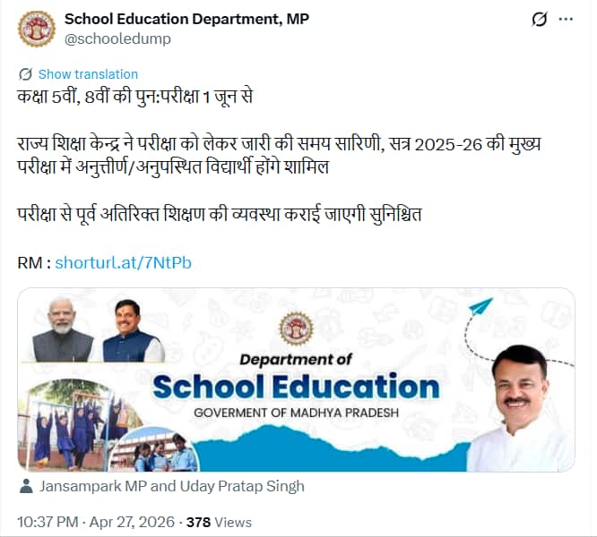Viewport: 597px width, 537px height.
Task: Click the Grok icon beside Show translation
Action: click(x=25, y=74)
